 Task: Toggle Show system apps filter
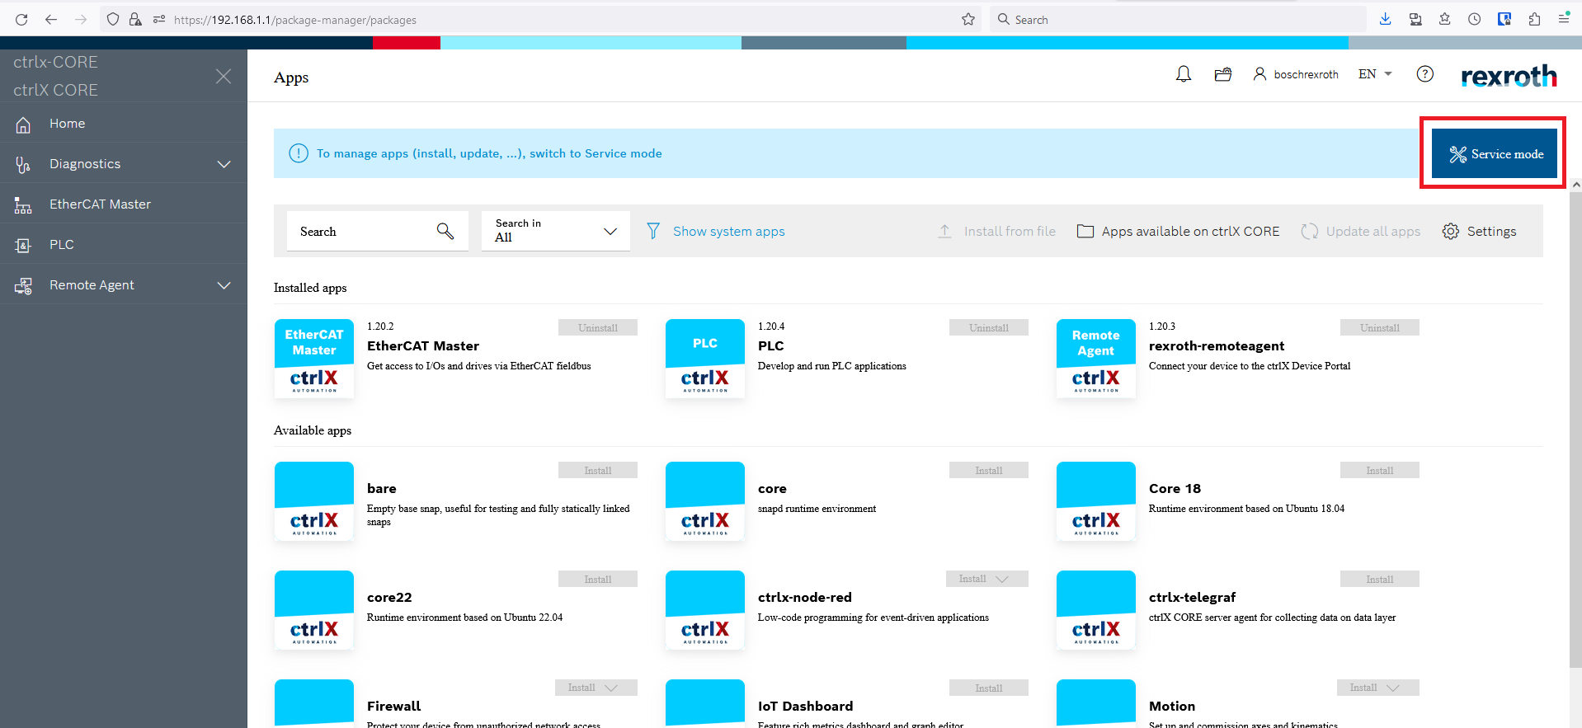716,232
